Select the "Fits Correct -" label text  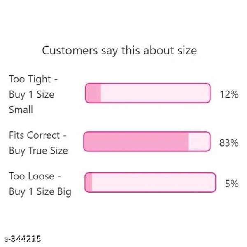(38, 135)
